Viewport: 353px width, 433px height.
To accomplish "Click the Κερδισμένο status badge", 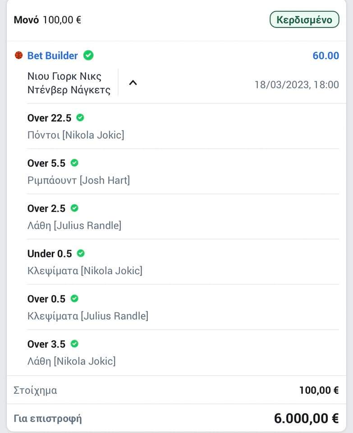I will coord(304,20).
